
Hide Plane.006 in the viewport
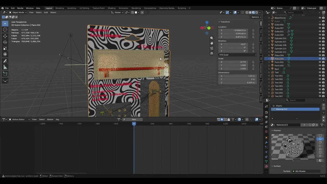(320, 59)
